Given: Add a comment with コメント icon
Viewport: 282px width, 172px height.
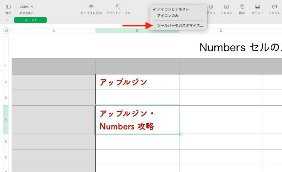Looking at the screenshot, I should click(275, 7).
